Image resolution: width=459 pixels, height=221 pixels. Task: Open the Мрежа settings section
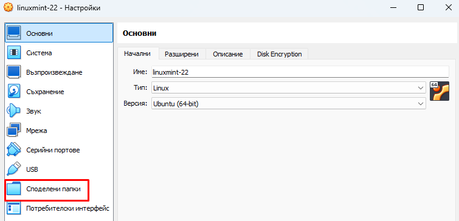59,131
